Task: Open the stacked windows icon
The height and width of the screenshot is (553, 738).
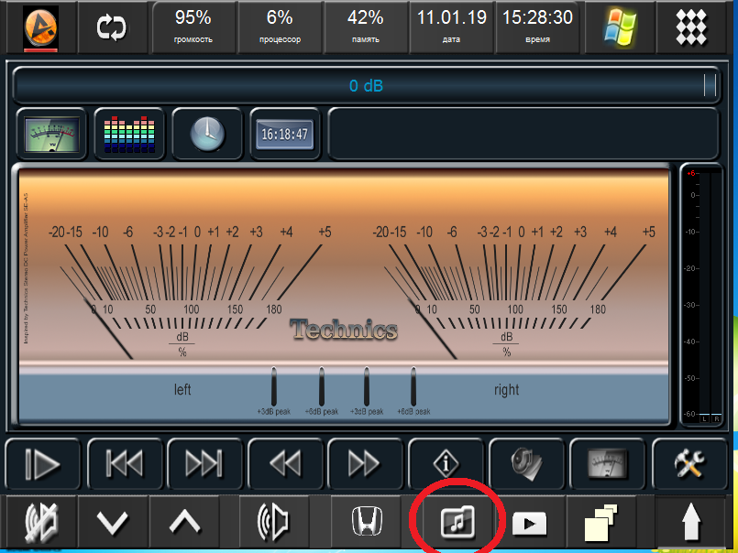Action: (x=601, y=522)
